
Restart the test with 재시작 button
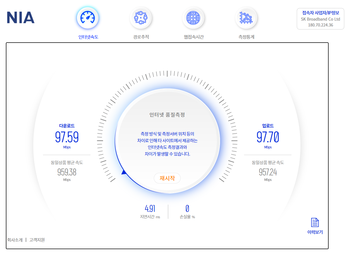pyautogui.click(x=167, y=178)
